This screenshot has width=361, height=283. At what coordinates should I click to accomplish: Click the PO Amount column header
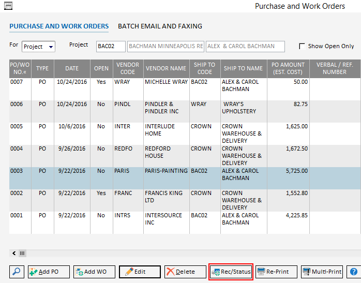pos(289,68)
